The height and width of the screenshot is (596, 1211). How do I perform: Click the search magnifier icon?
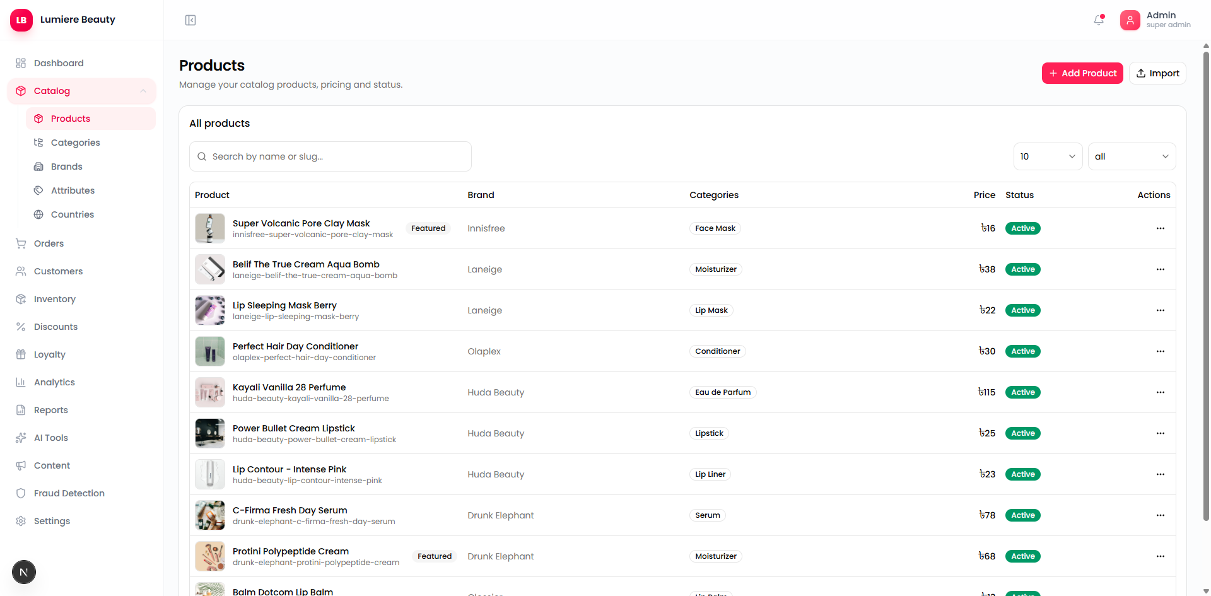(202, 156)
